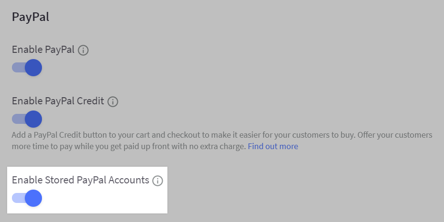
Task: Click the info icon beside Enable PayPal
Action: coord(83,50)
